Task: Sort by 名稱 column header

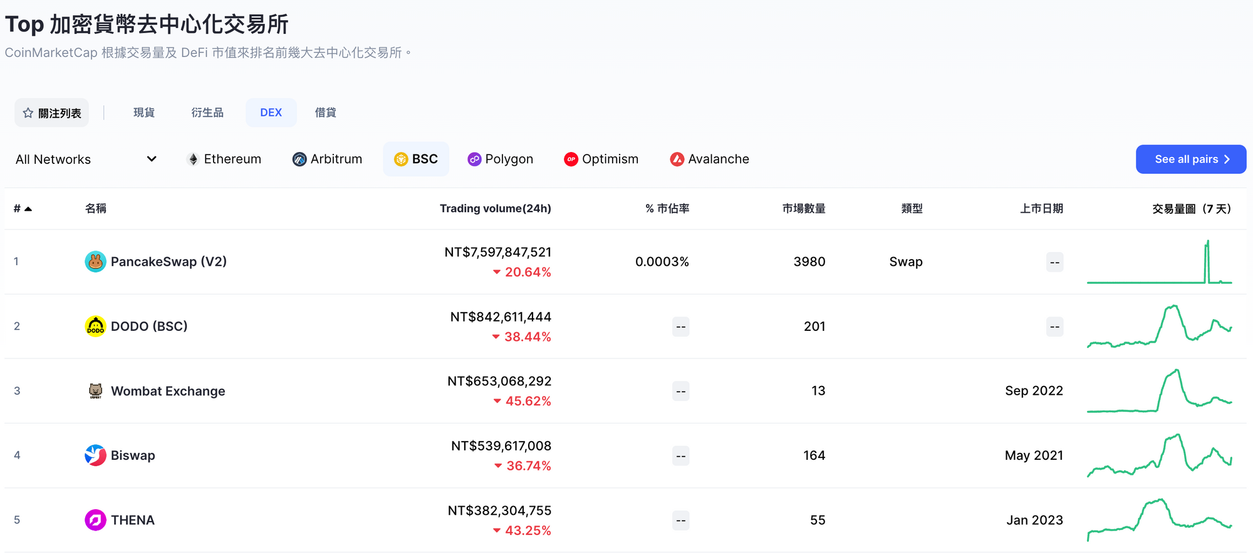Action: [96, 208]
